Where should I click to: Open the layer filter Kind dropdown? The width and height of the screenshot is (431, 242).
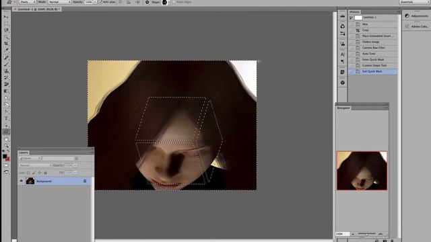30,159
